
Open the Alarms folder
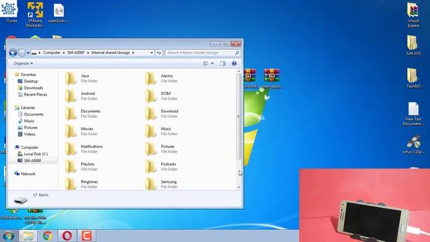point(162,78)
